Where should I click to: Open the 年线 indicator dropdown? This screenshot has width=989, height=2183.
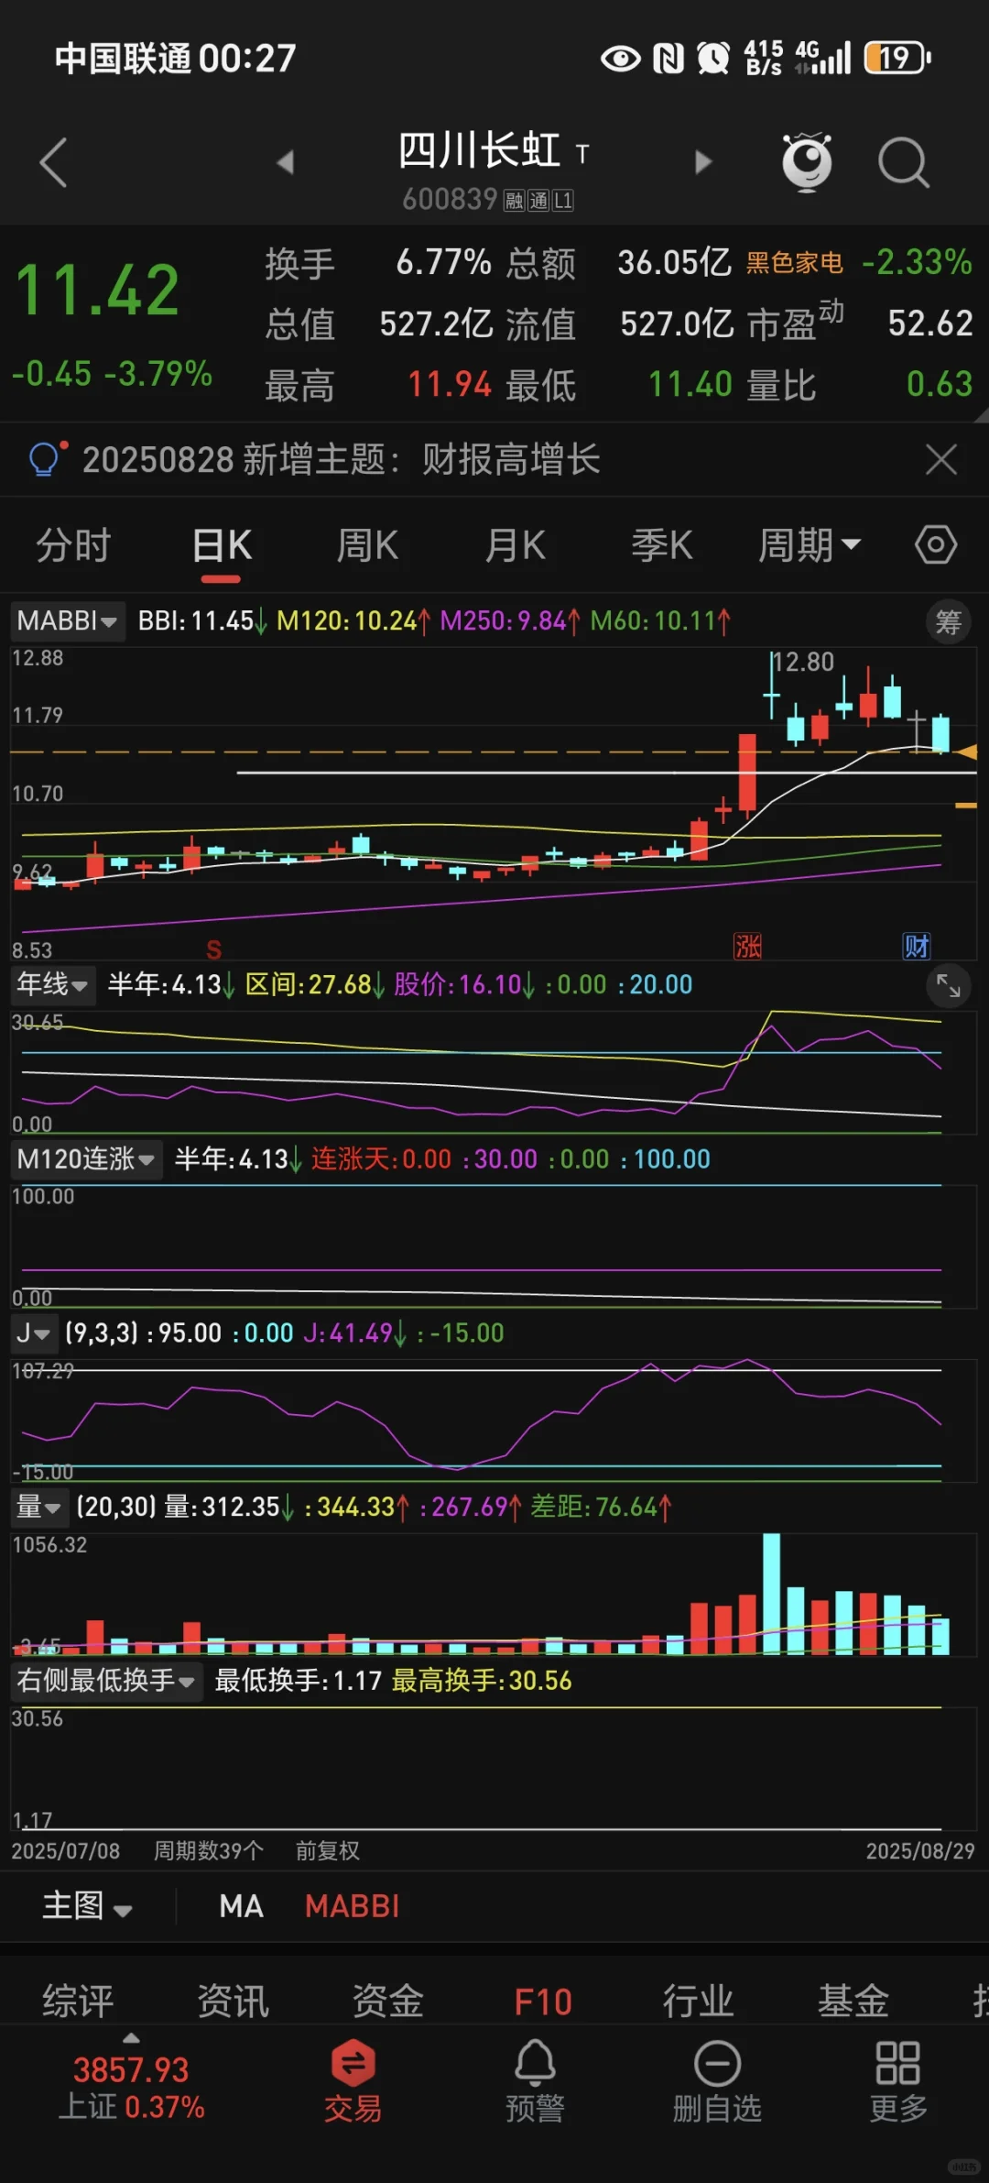(52, 984)
